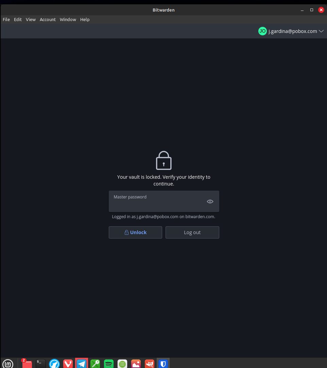Open the Bitwarden app in the taskbar
The height and width of the screenshot is (368, 327).
point(163,363)
